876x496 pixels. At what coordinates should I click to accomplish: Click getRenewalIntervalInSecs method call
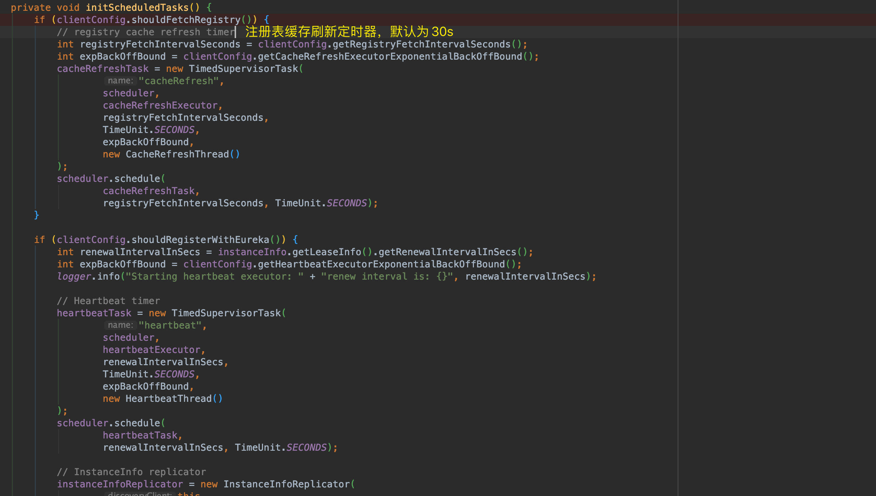[447, 252]
